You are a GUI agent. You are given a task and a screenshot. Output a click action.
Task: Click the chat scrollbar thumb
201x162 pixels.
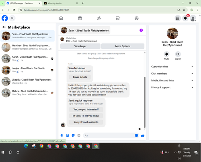(x=145, y=102)
